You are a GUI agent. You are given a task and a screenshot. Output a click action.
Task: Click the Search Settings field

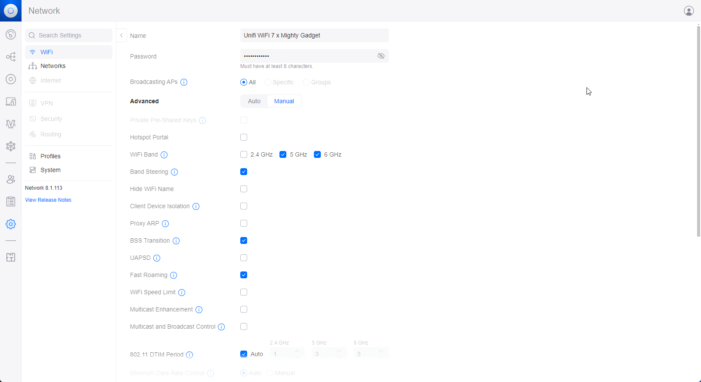click(x=69, y=35)
